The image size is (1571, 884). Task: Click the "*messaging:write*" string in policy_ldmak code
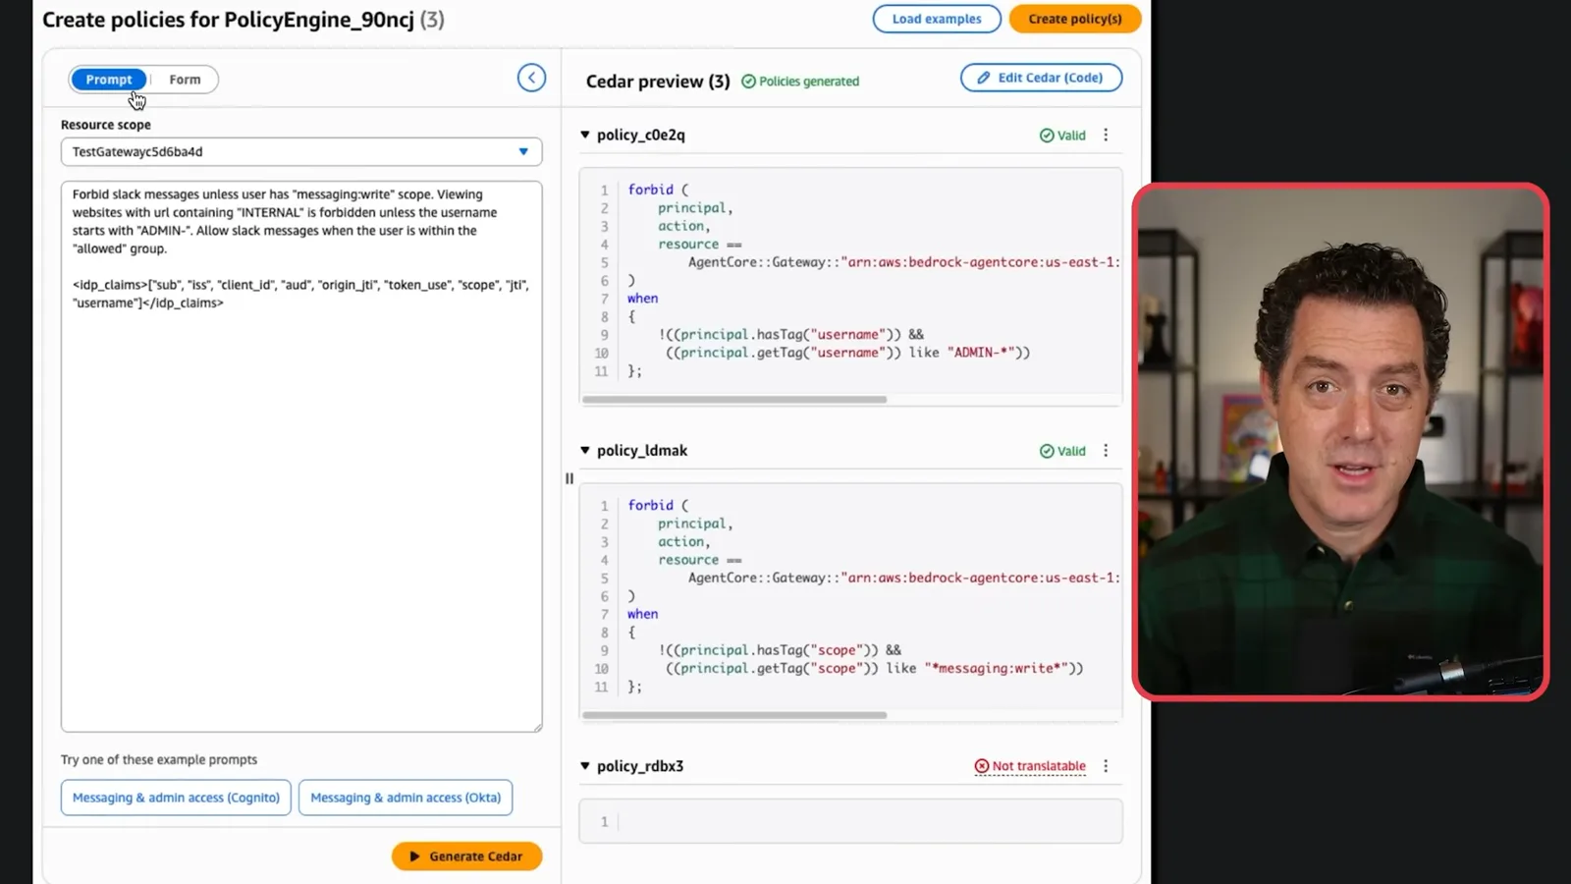[x=996, y=668]
